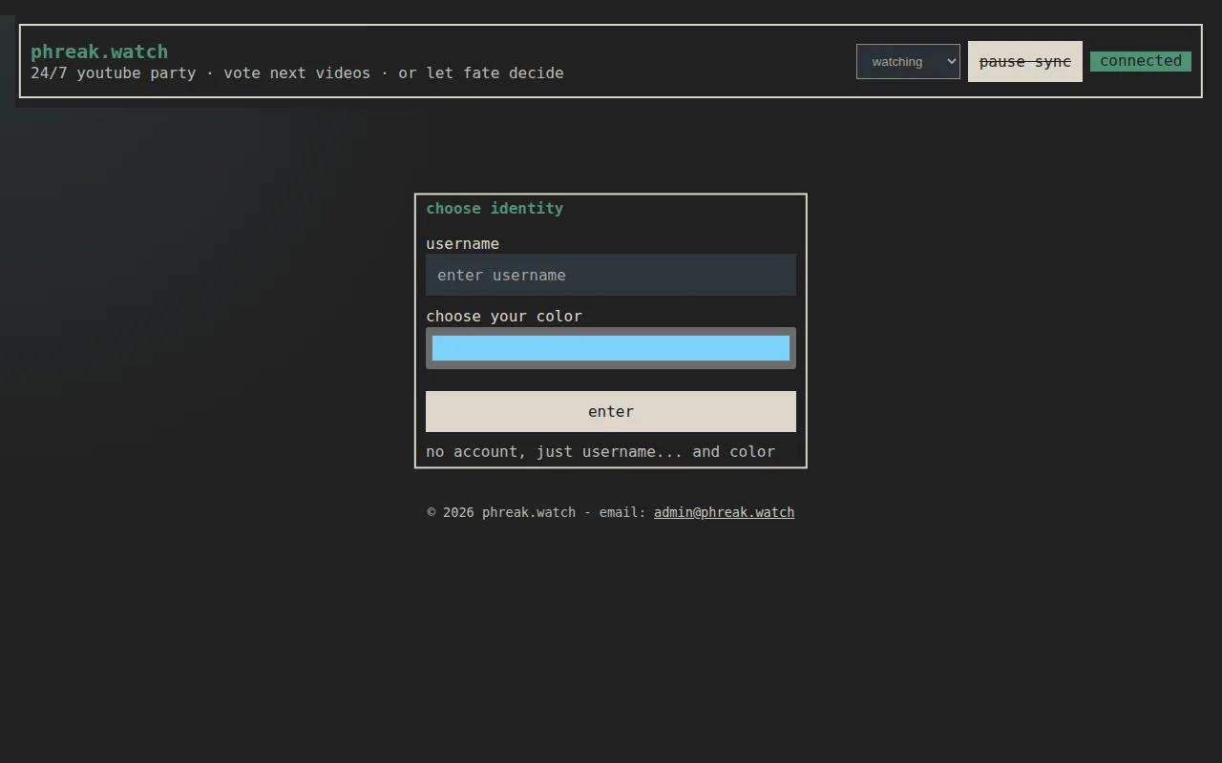The image size is (1222, 763).
Task: Open the admin@phreak.watch email link
Action: [724, 512]
